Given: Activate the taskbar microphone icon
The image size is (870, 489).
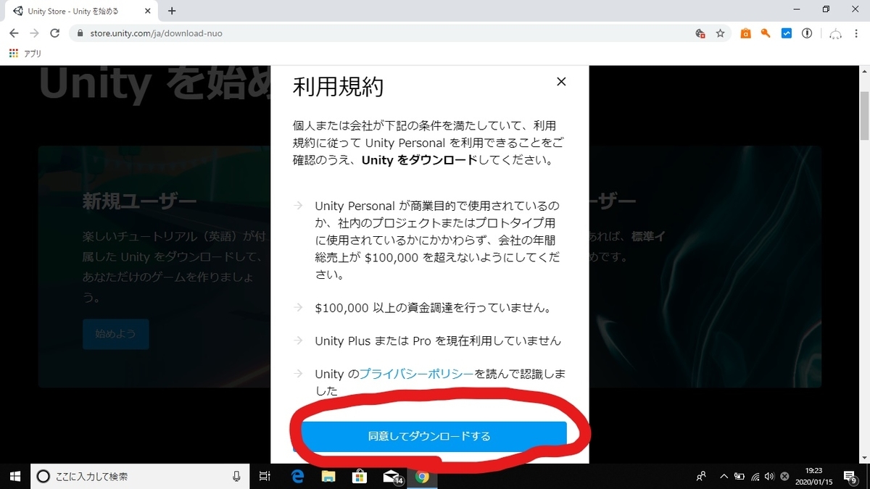Looking at the screenshot, I should [x=236, y=476].
